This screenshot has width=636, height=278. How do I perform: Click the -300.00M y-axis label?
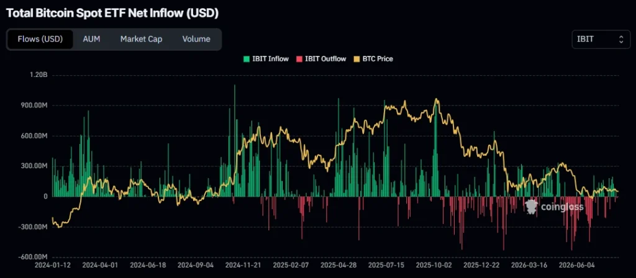pyautogui.click(x=34, y=227)
